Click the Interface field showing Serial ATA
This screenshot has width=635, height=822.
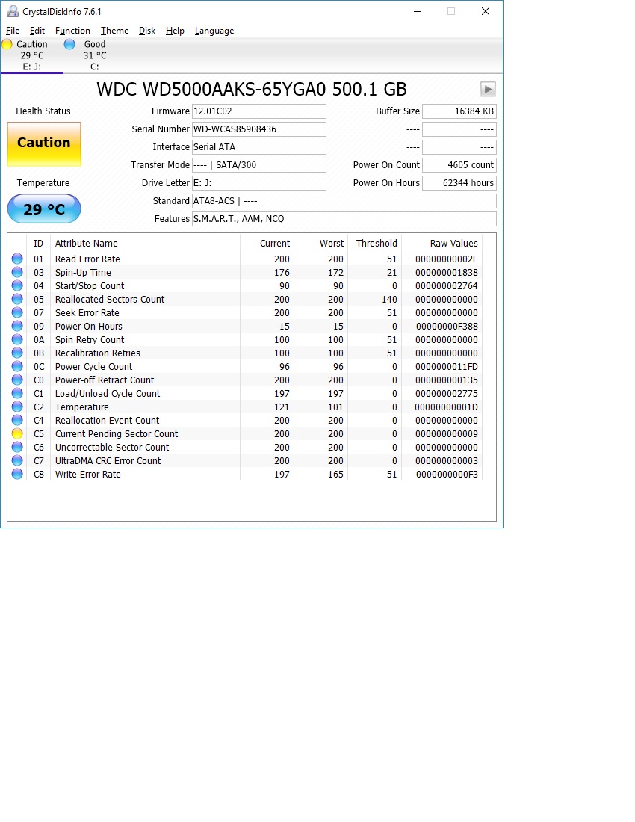[258, 146]
